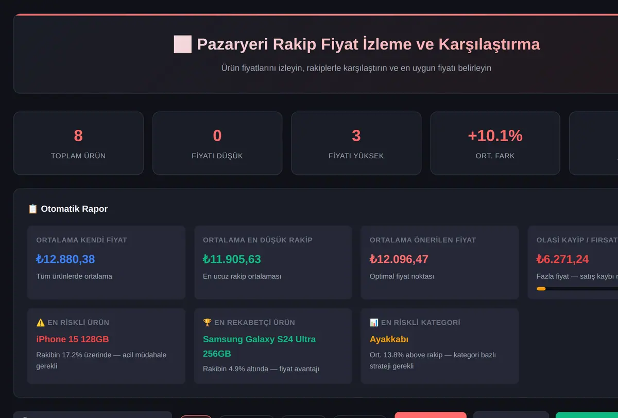The height and width of the screenshot is (418, 618).
Task: Click the value ₺11.905,63
Action: click(x=232, y=259)
